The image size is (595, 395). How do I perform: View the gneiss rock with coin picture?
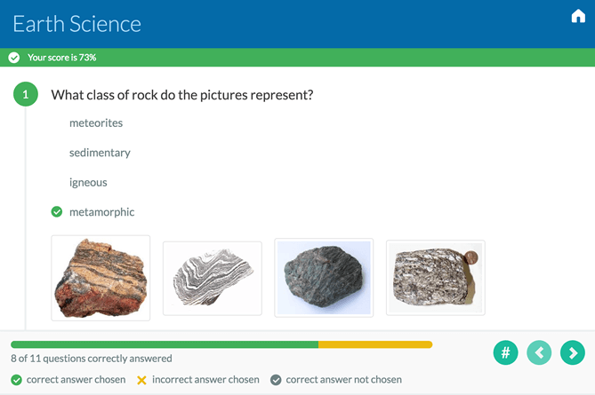tap(435, 277)
